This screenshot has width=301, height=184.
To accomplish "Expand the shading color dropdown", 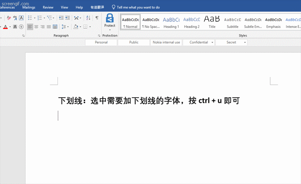I will [x=81, y=27].
